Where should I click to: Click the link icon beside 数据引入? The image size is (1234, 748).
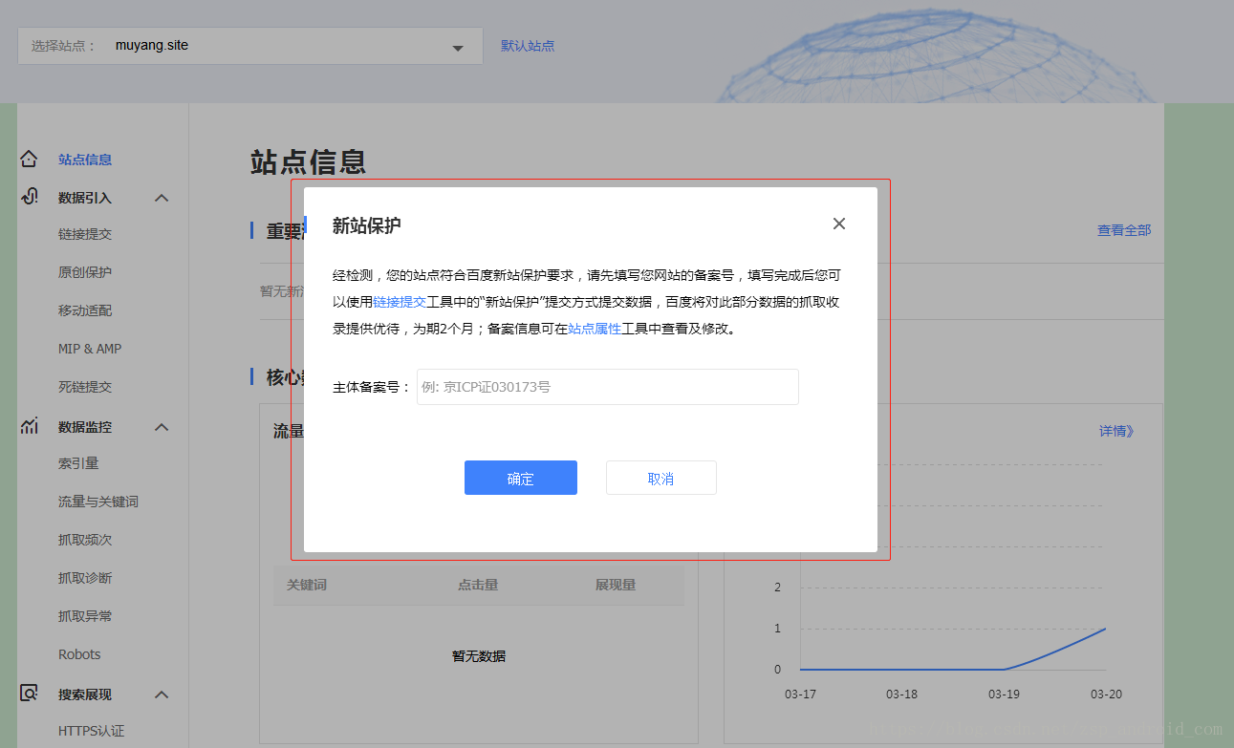click(30, 197)
